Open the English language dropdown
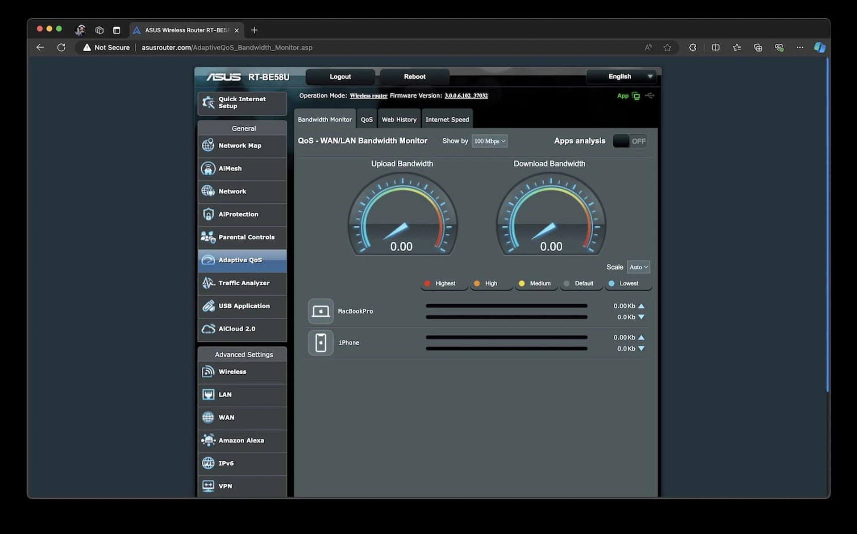857x534 pixels. [621, 76]
